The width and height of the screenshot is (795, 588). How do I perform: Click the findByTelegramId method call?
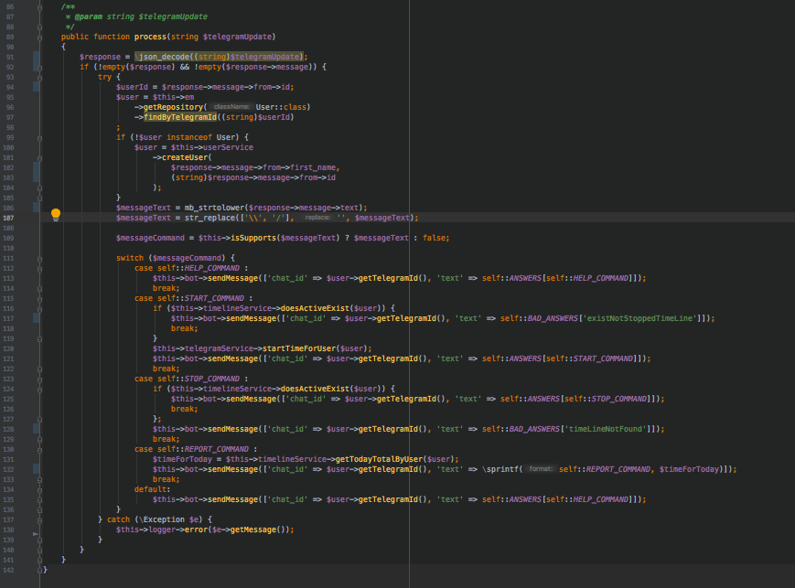179,117
